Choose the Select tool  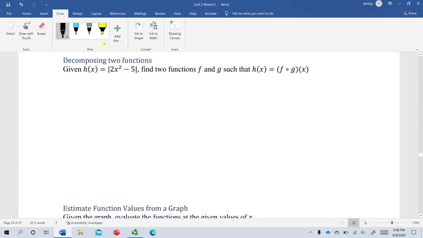point(11,29)
